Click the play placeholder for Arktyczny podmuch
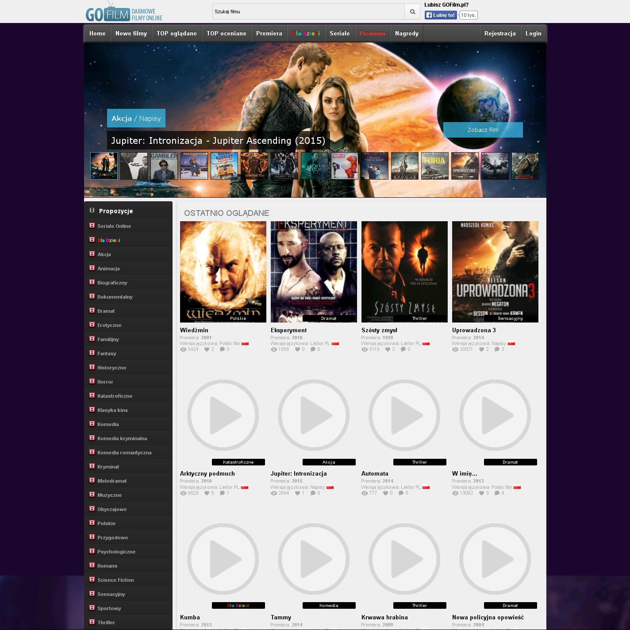 (223, 415)
